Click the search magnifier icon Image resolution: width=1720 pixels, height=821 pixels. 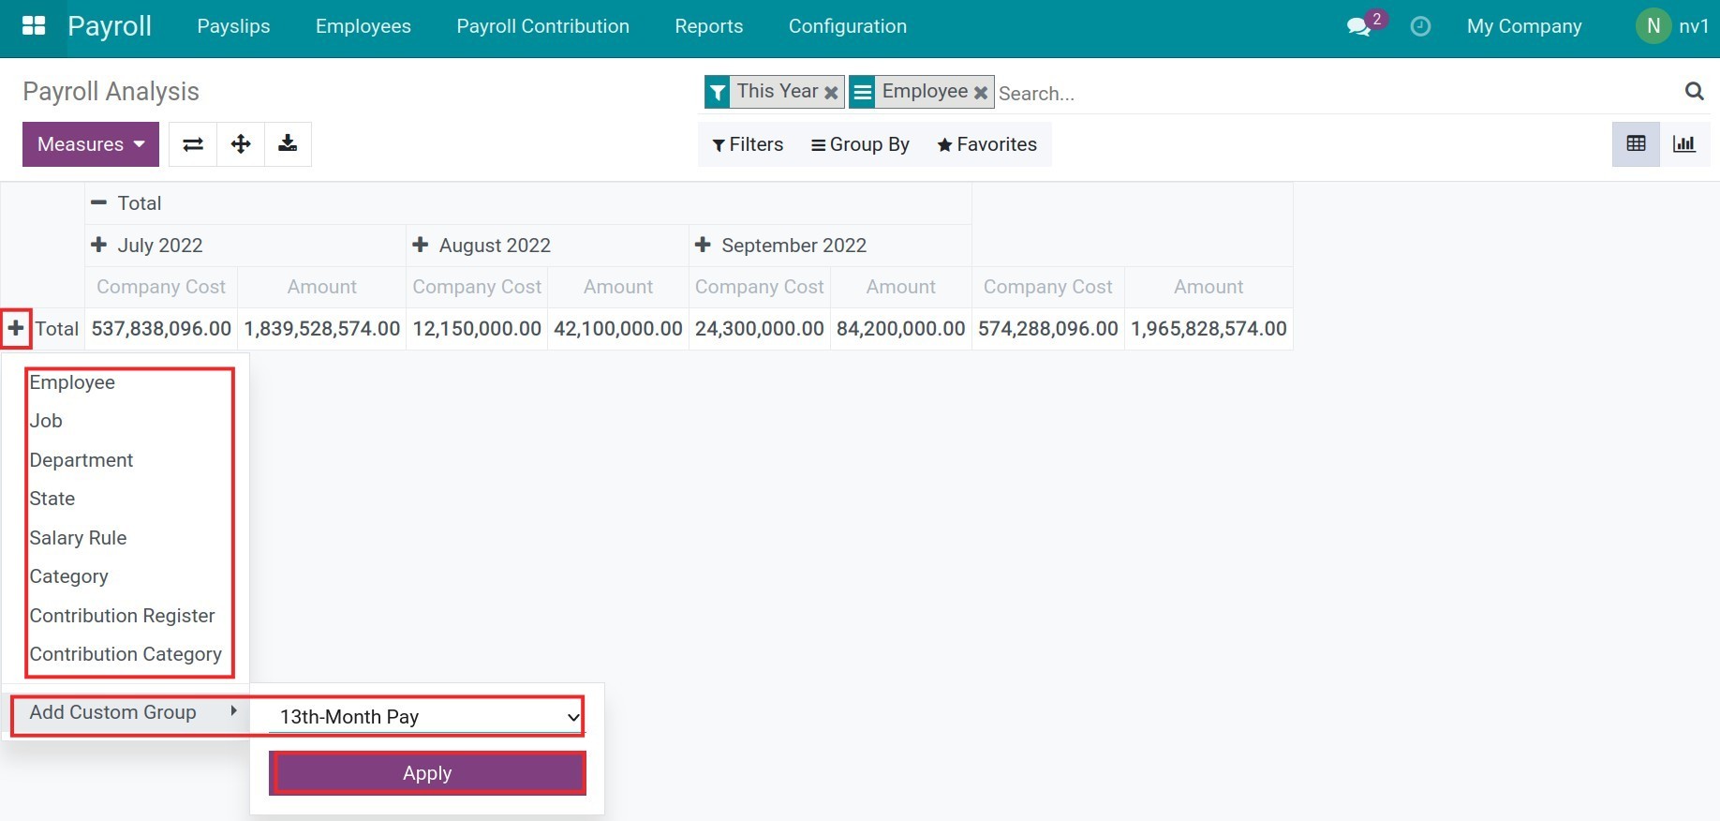click(x=1694, y=91)
